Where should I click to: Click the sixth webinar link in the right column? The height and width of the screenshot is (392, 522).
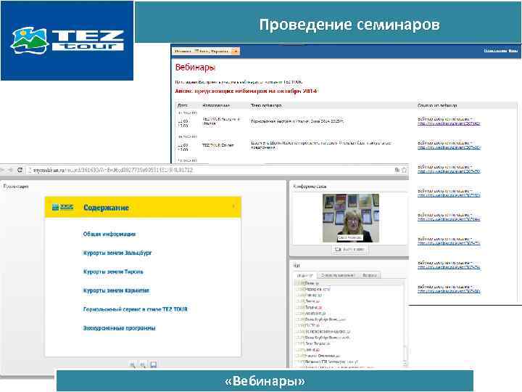click(x=449, y=243)
